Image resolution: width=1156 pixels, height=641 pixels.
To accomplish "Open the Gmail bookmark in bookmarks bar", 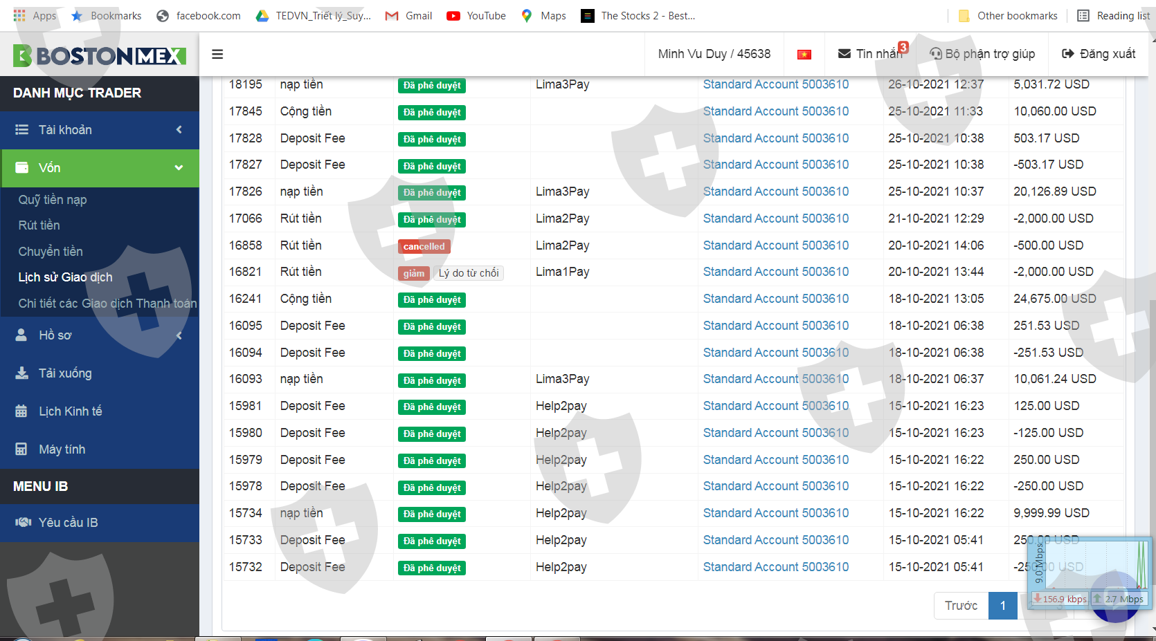I will (x=409, y=15).
